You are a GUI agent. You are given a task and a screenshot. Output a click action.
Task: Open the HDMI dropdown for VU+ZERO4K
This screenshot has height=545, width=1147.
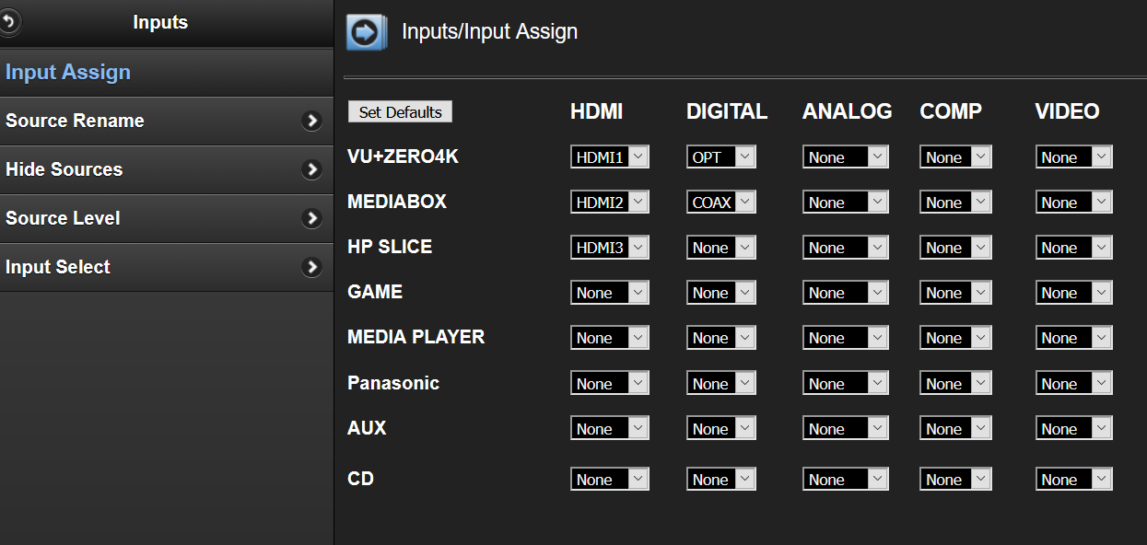[609, 157]
